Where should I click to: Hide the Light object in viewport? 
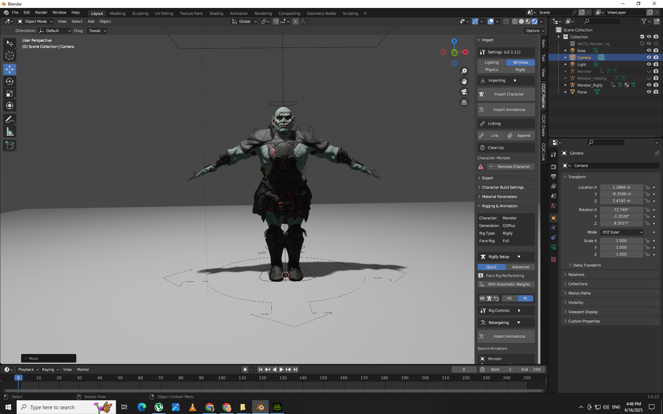(x=649, y=64)
